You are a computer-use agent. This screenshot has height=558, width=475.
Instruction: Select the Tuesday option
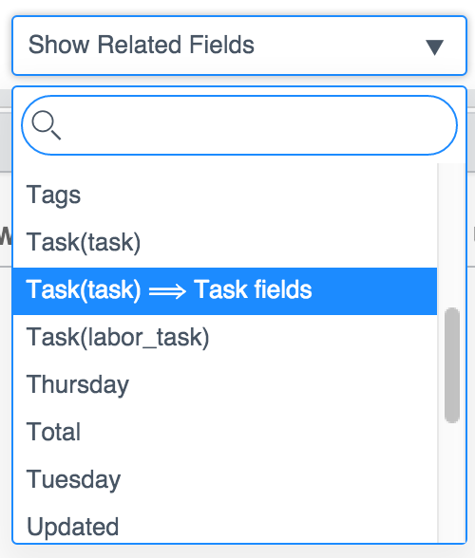point(224,480)
